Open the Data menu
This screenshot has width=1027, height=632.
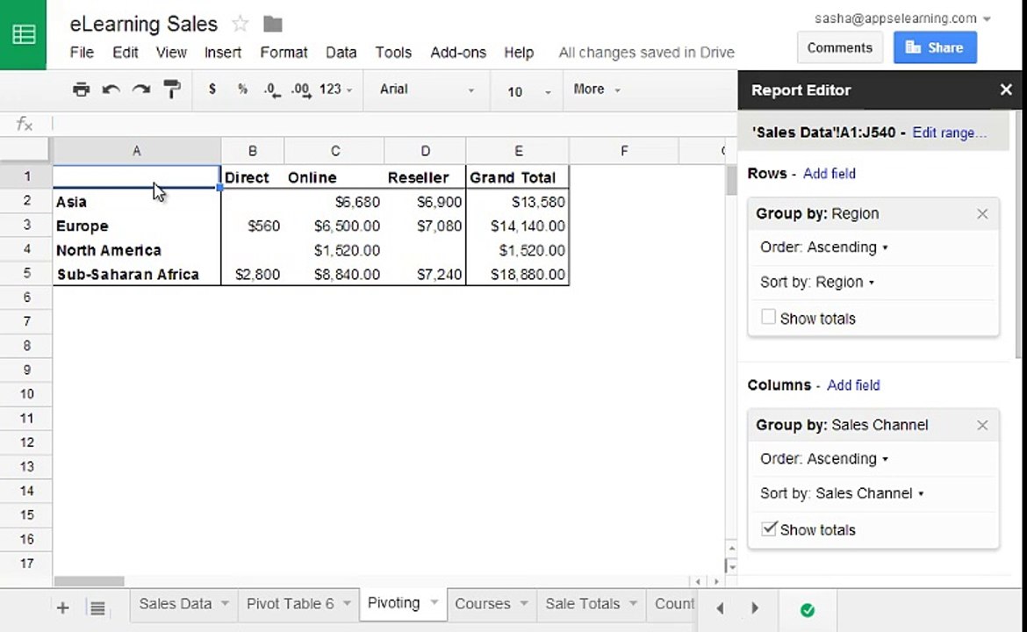coord(341,53)
